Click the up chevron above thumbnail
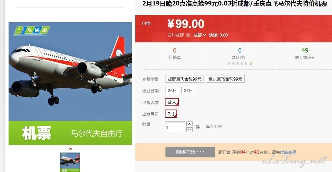 tap(71, 149)
